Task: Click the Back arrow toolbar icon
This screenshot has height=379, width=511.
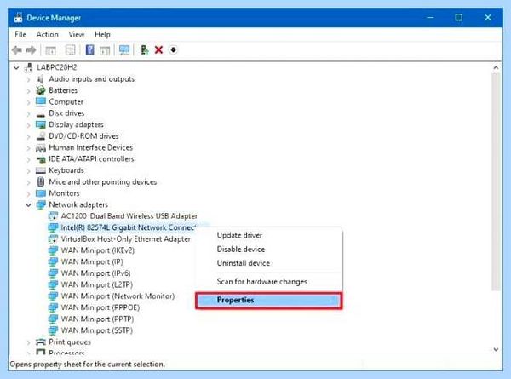Action: coord(17,50)
